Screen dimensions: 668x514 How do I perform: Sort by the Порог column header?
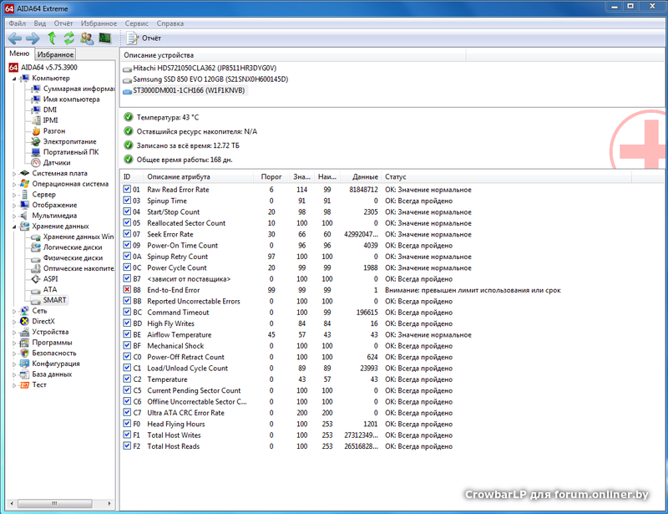tap(271, 176)
